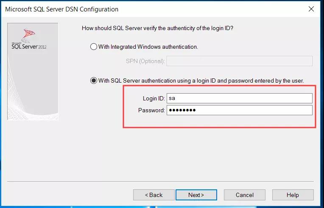This screenshot has width=324, height=208.
Task: Open the Help button
Action: 293,195
